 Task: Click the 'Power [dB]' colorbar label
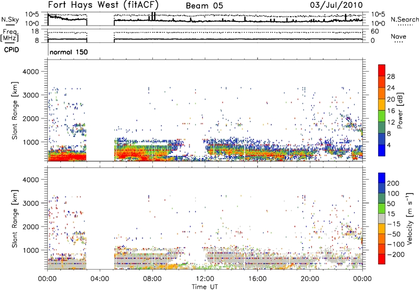(x=400, y=110)
